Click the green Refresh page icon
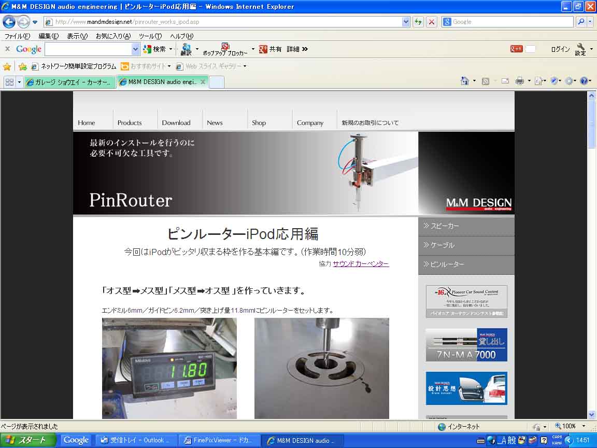The image size is (597, 448). [418, 22]
